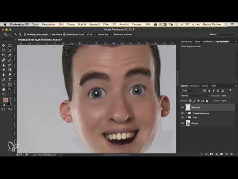Open the Datei menu

[35, 24]
